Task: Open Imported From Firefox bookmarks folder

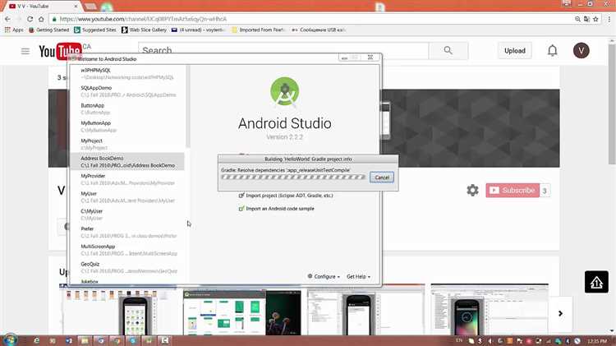Action: [259, 30]
